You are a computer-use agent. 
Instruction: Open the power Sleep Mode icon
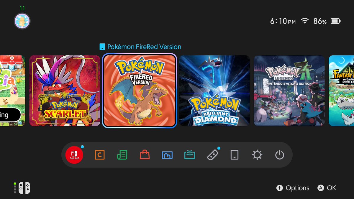tap(279, 155)
